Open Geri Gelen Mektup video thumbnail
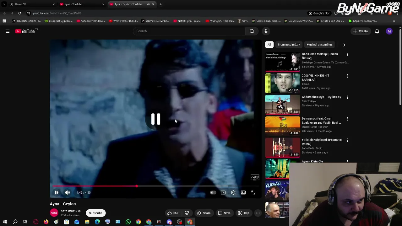Image resolution: width=402 pixels, height=226 pixels. click(283, 62)
